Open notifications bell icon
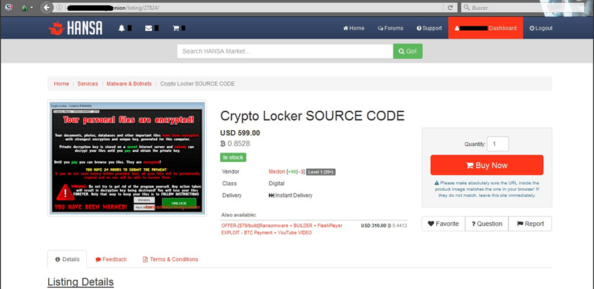 (x=122, y=28)
